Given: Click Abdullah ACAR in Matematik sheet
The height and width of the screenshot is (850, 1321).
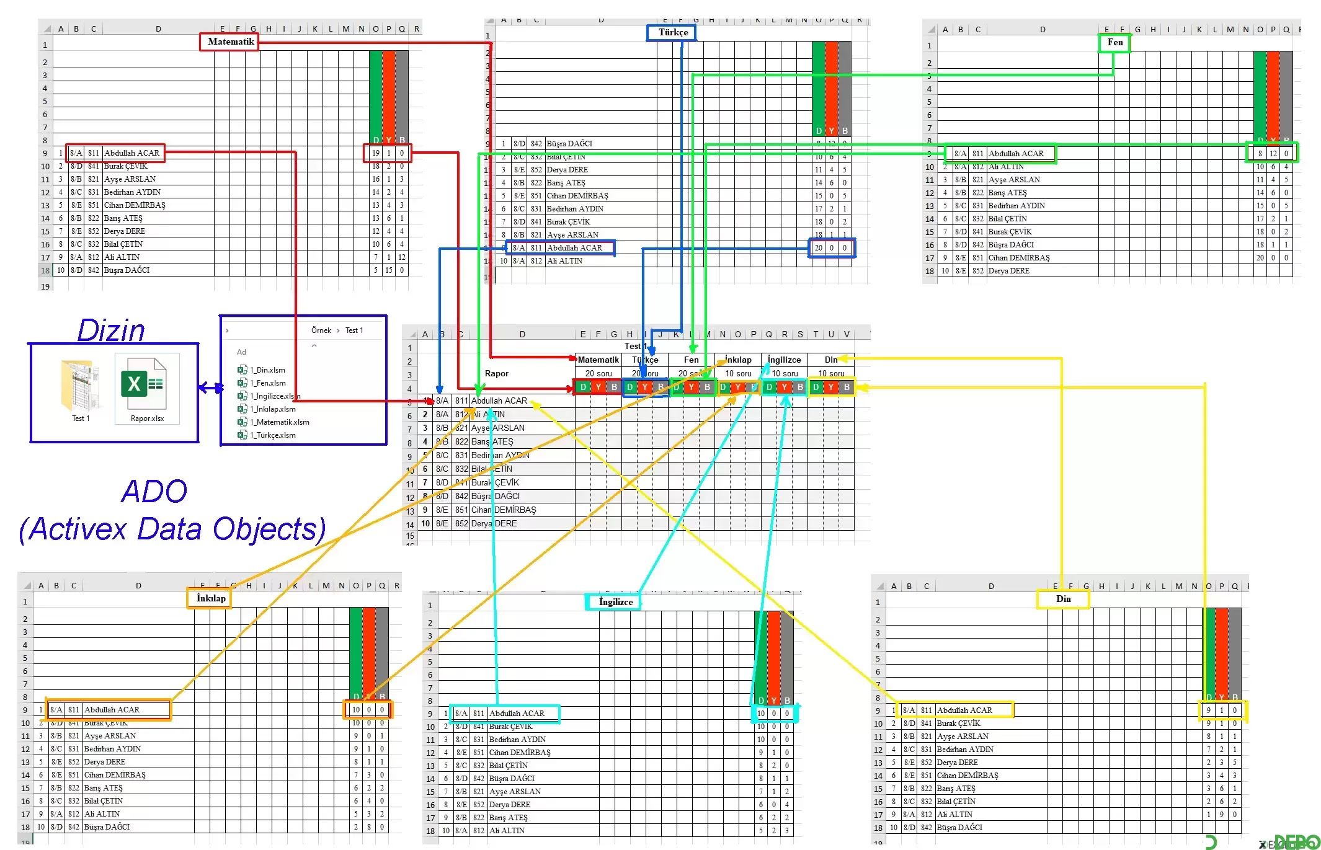Looking at the screenshot, I should coord(131,153).
